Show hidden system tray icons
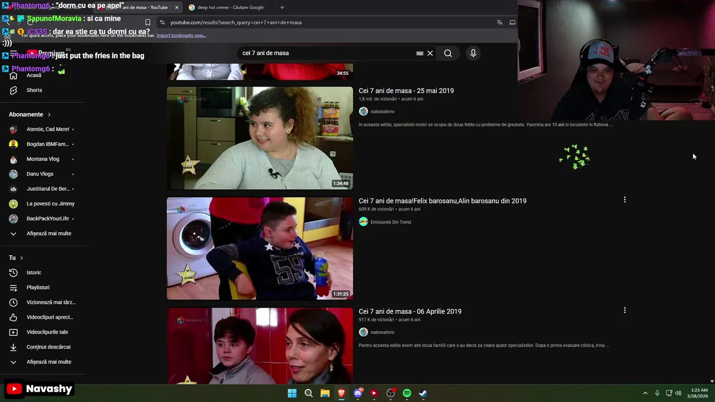Image resolution: width=715 pixels, height=402 pixels. (x=645, y=393)
